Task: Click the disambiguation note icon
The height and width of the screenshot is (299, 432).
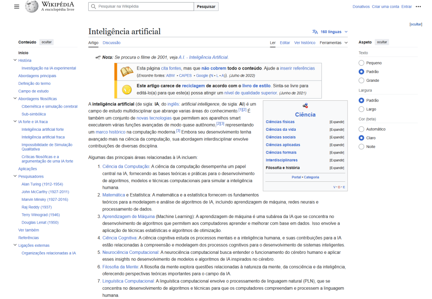Action: pyautogui.click(x=98, y=57)
